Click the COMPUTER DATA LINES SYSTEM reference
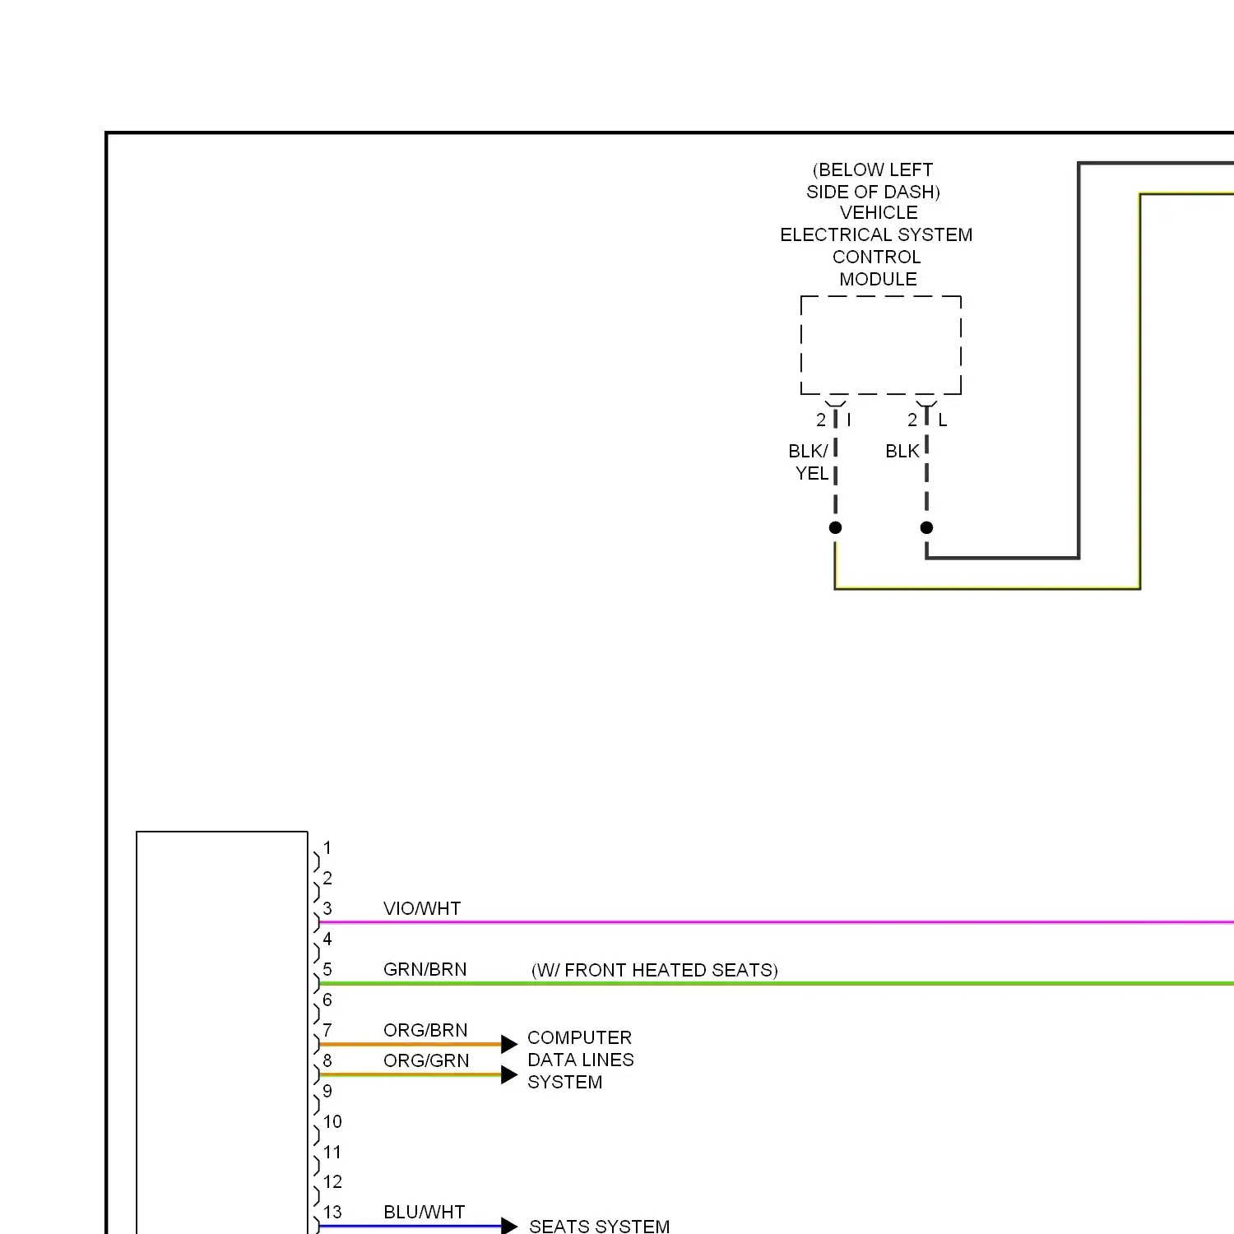This screenshot has height=1234, width=1234. pos(581,1060)
